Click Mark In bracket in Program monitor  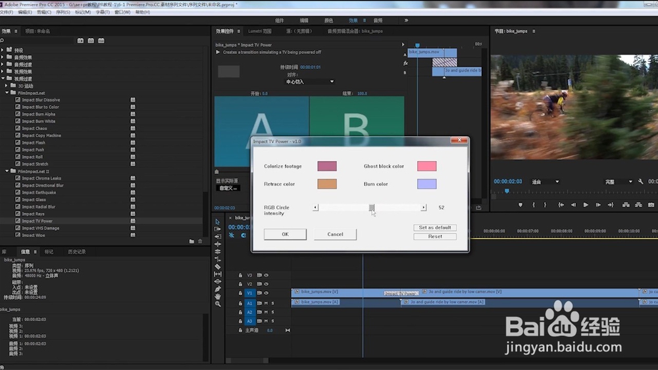534,205
